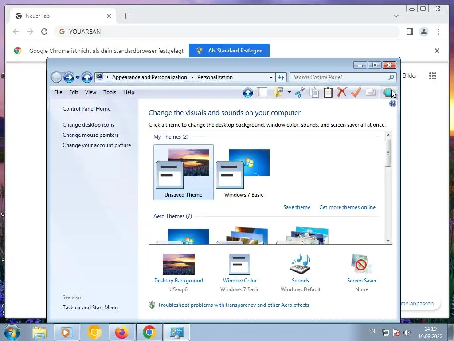This screenshot has height=341, width=454.
Task: Open Troubleshoot transparency and Aero effects link
Action: pyautogui.click(x=233, y=305)
